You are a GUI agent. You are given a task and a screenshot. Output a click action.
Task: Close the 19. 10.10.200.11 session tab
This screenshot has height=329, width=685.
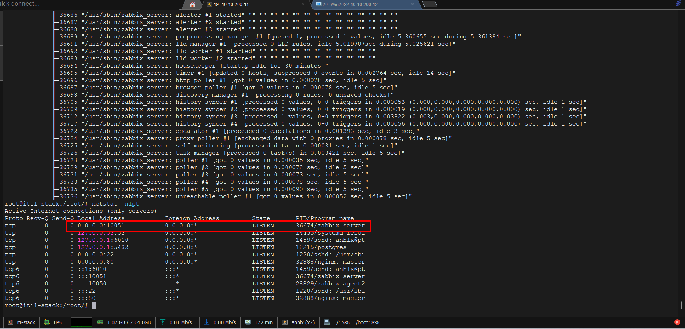coord(303,4)
